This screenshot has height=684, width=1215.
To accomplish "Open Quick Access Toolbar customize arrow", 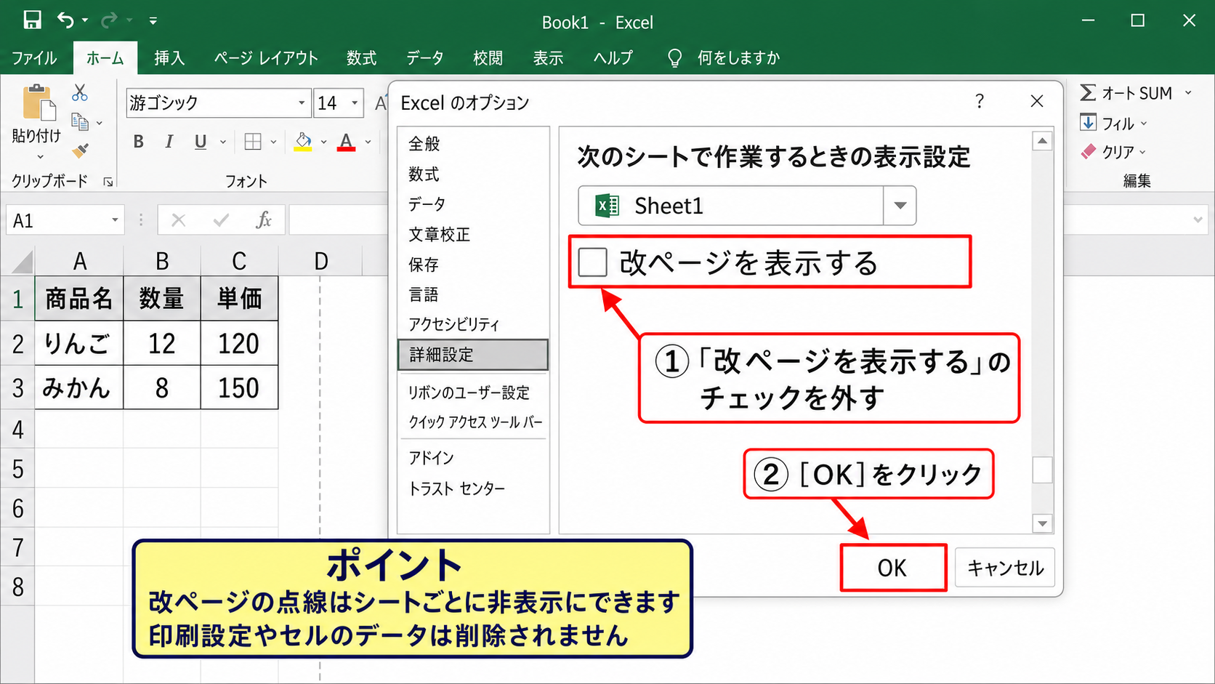I will point(153,21).
